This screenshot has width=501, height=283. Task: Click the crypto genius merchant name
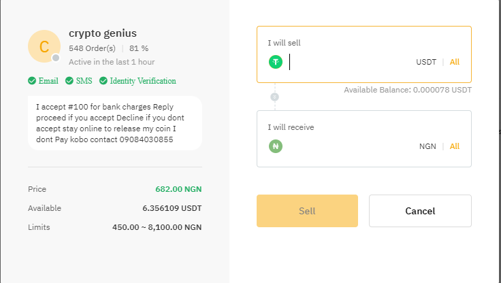tap(103, 33)
